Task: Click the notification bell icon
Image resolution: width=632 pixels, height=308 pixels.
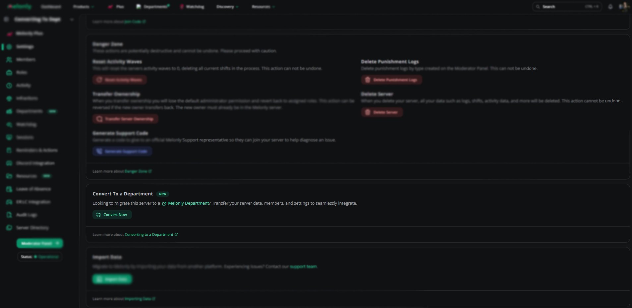Action: (x=610, y=7)
